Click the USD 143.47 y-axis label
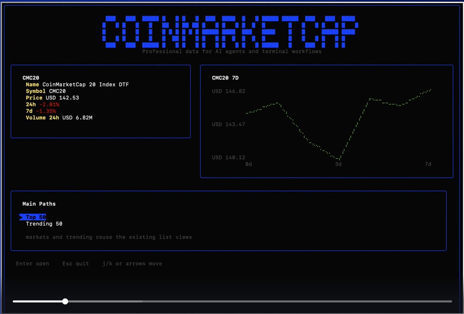The image size is (464, 314). click(x=228, y=124)
